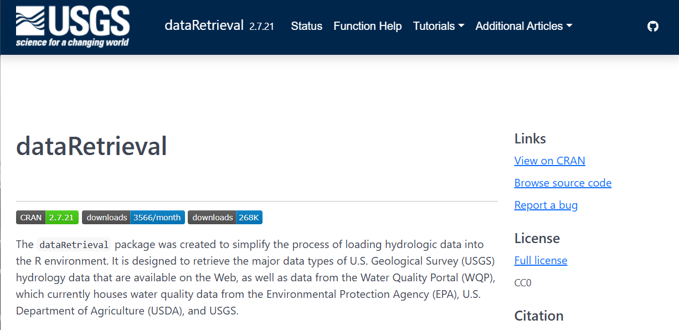Click the USGS logo
The height and width of the screenshot is (330, 679).
73,27
